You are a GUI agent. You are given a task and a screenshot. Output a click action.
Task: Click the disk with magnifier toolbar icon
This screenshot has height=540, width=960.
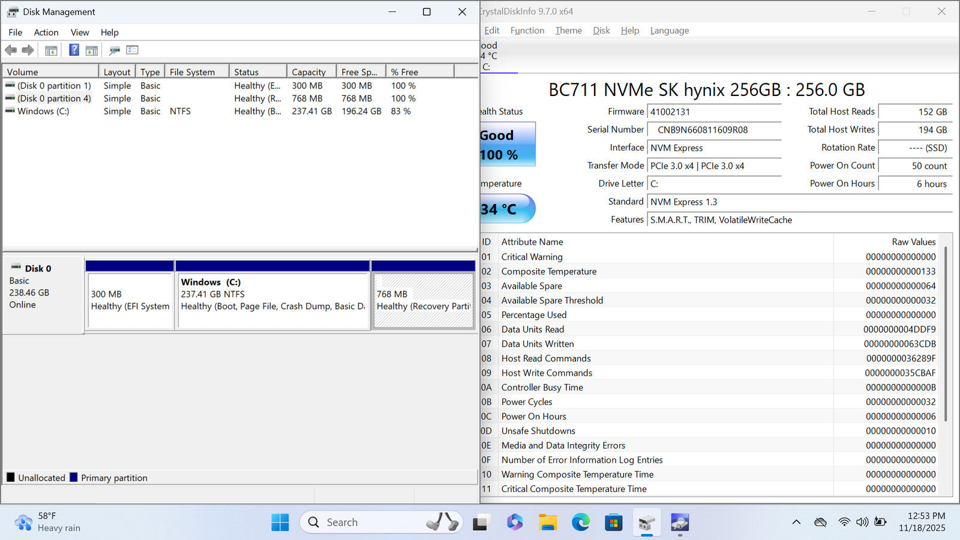click(114, 50)
